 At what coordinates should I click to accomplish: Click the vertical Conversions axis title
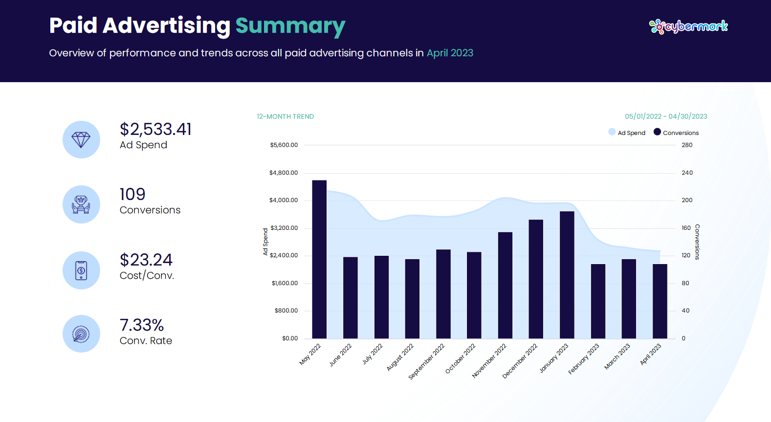click(x=698, y=242)
